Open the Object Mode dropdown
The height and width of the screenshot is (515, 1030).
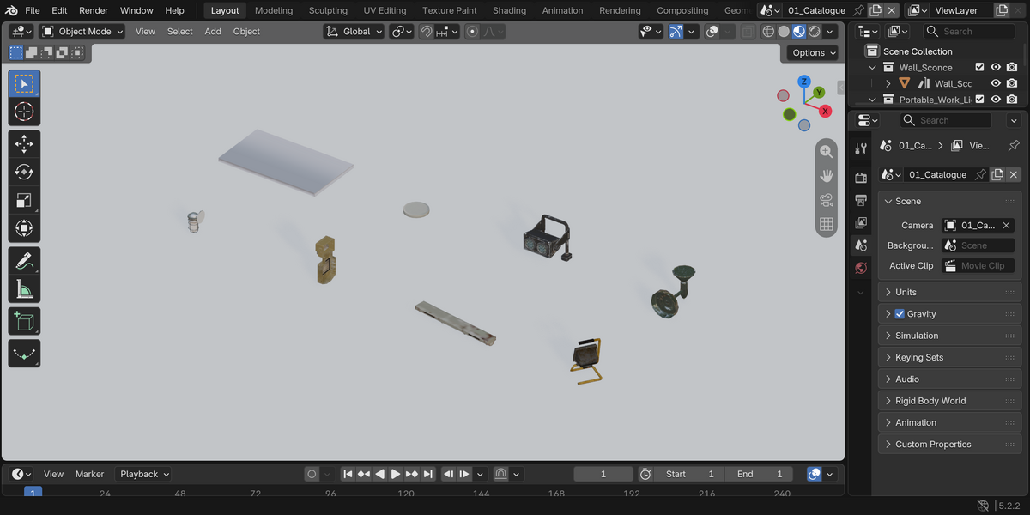[82, 32]
